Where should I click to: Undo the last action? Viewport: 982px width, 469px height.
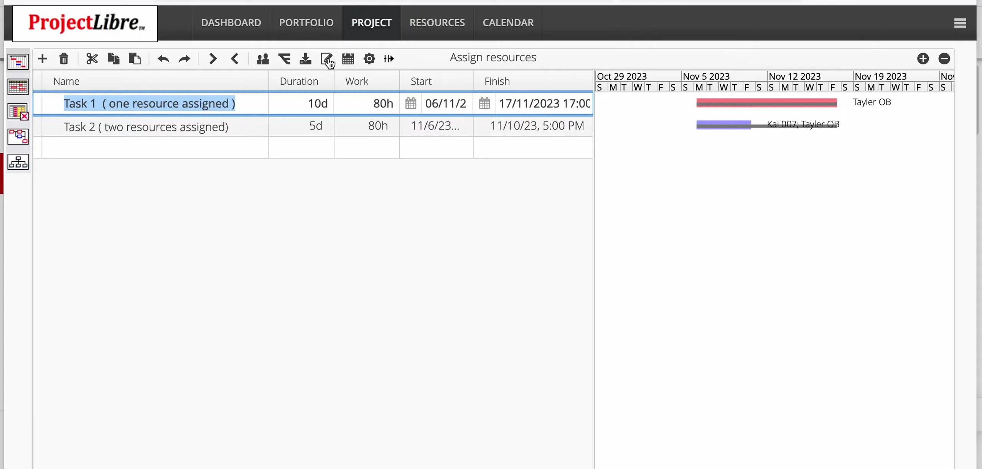[163, 59]
